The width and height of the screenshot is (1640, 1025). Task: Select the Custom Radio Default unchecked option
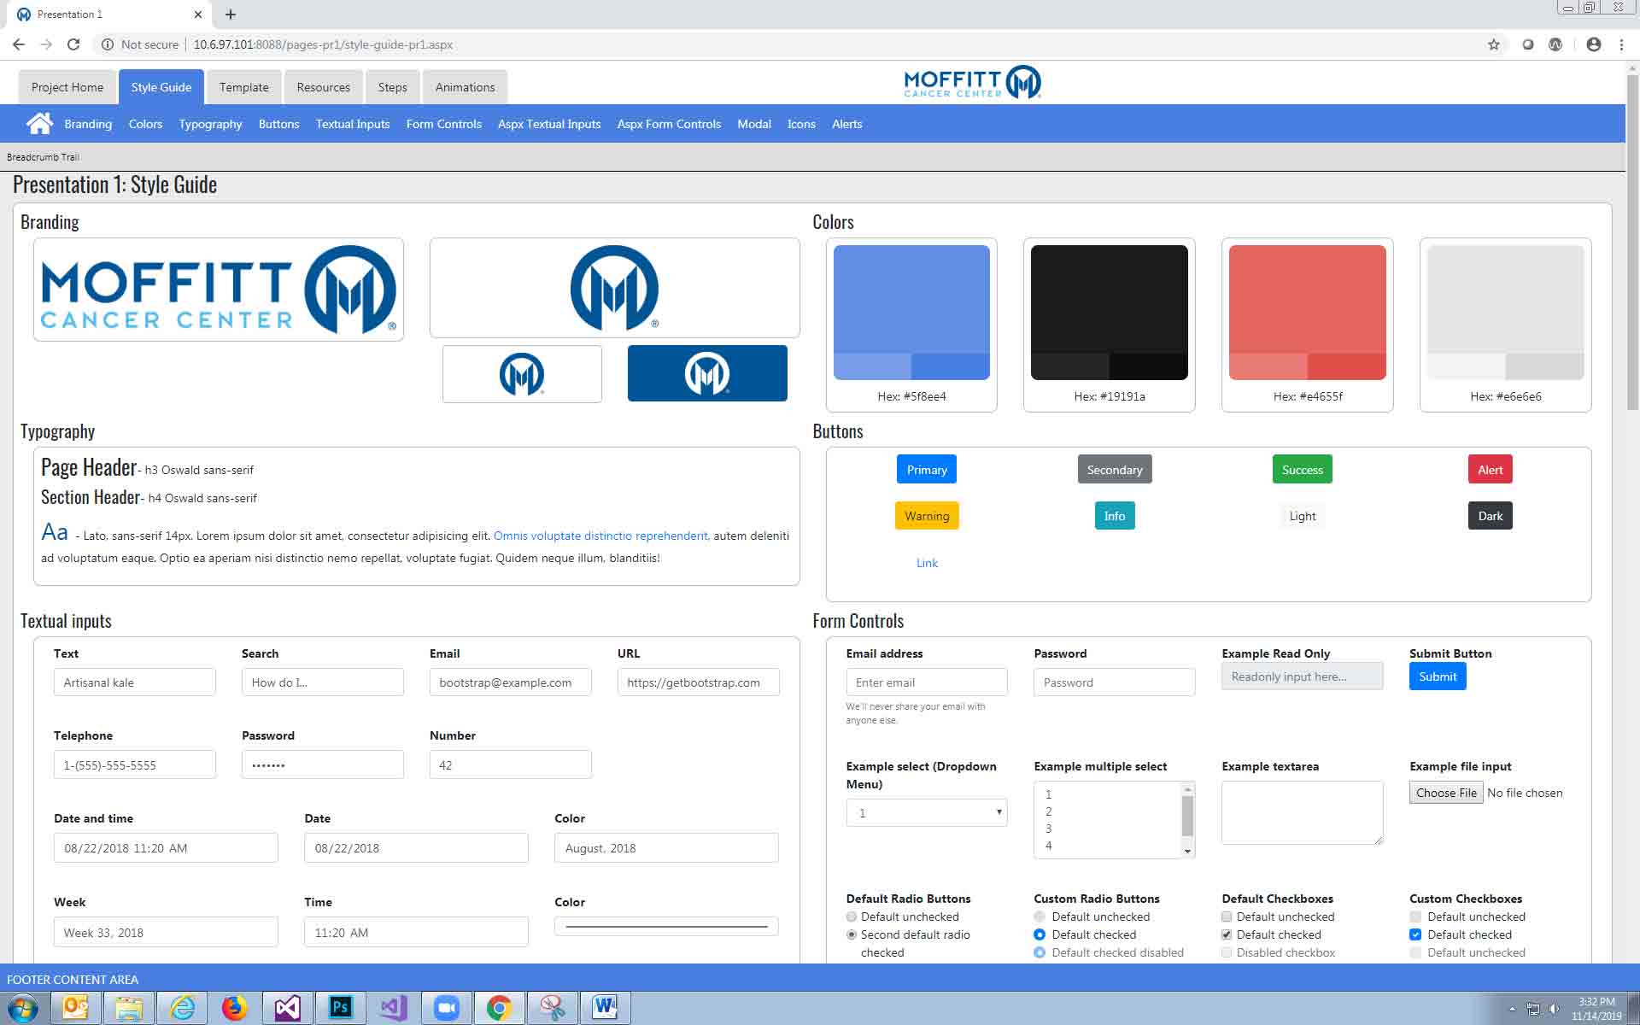click(1040, 917)
